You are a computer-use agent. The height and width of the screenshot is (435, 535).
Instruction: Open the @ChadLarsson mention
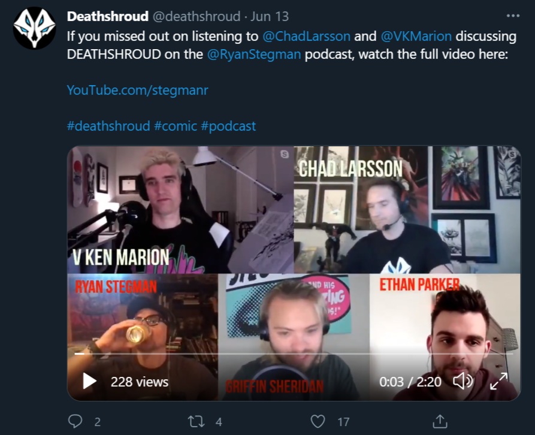[306, 36]
